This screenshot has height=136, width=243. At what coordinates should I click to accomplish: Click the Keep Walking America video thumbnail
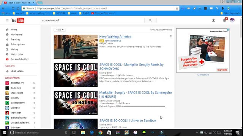point(76,47)
